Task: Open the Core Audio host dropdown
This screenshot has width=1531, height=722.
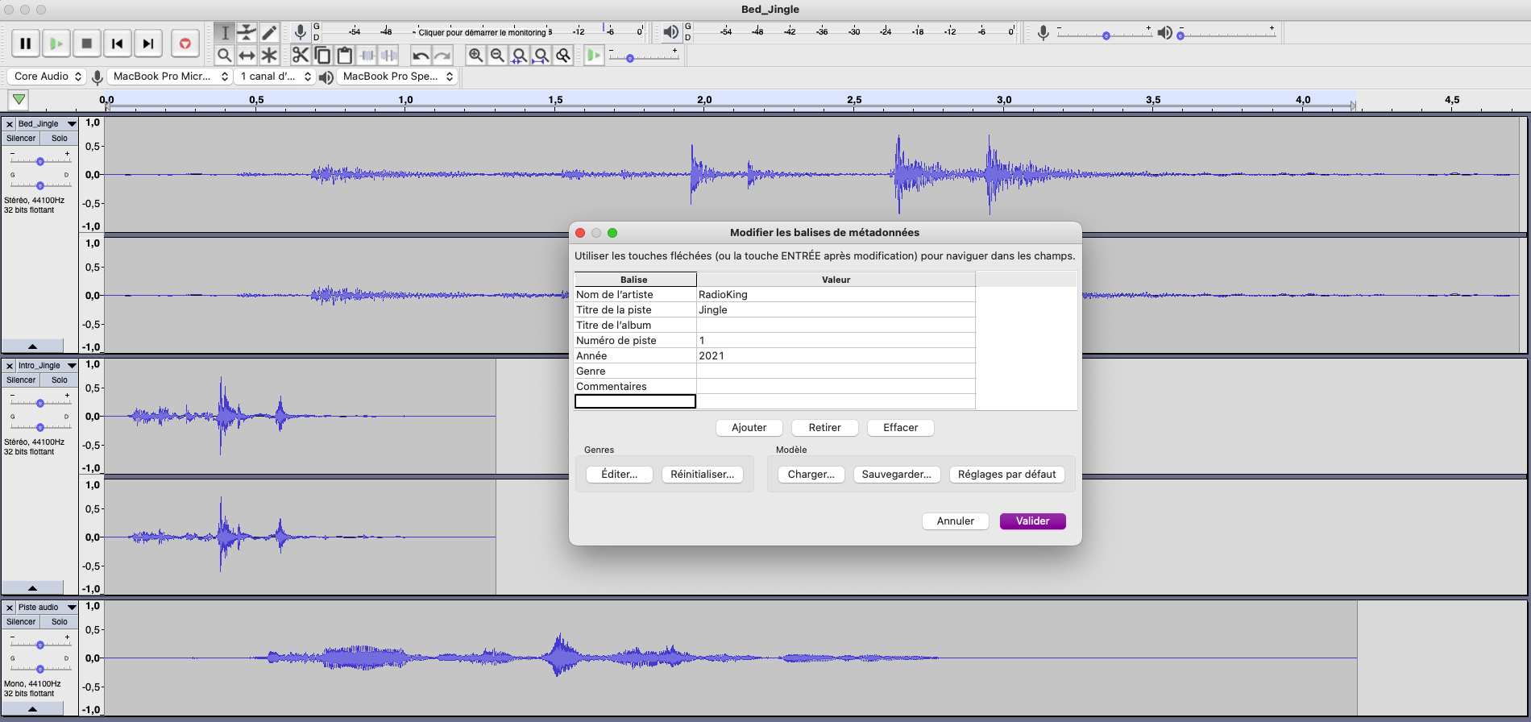Action: coord(46,77)
